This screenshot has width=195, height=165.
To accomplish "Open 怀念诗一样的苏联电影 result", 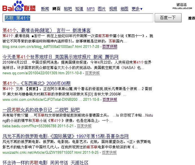I will pyautogui.click(x=45, y=162).
